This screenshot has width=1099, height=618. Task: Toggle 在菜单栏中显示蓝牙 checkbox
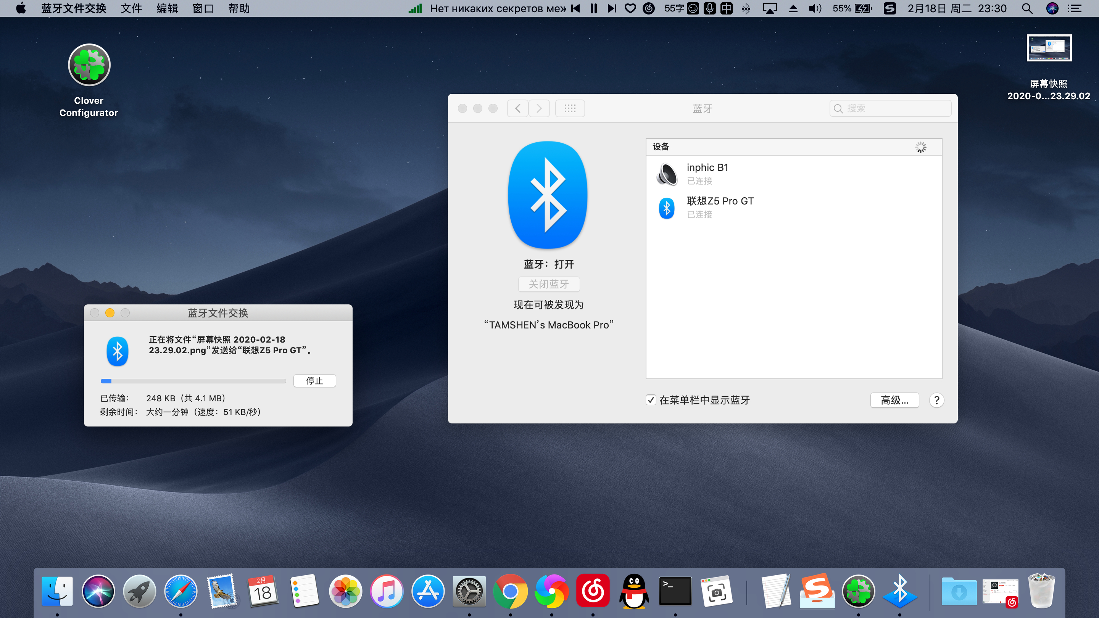click(x=651, y=400)
